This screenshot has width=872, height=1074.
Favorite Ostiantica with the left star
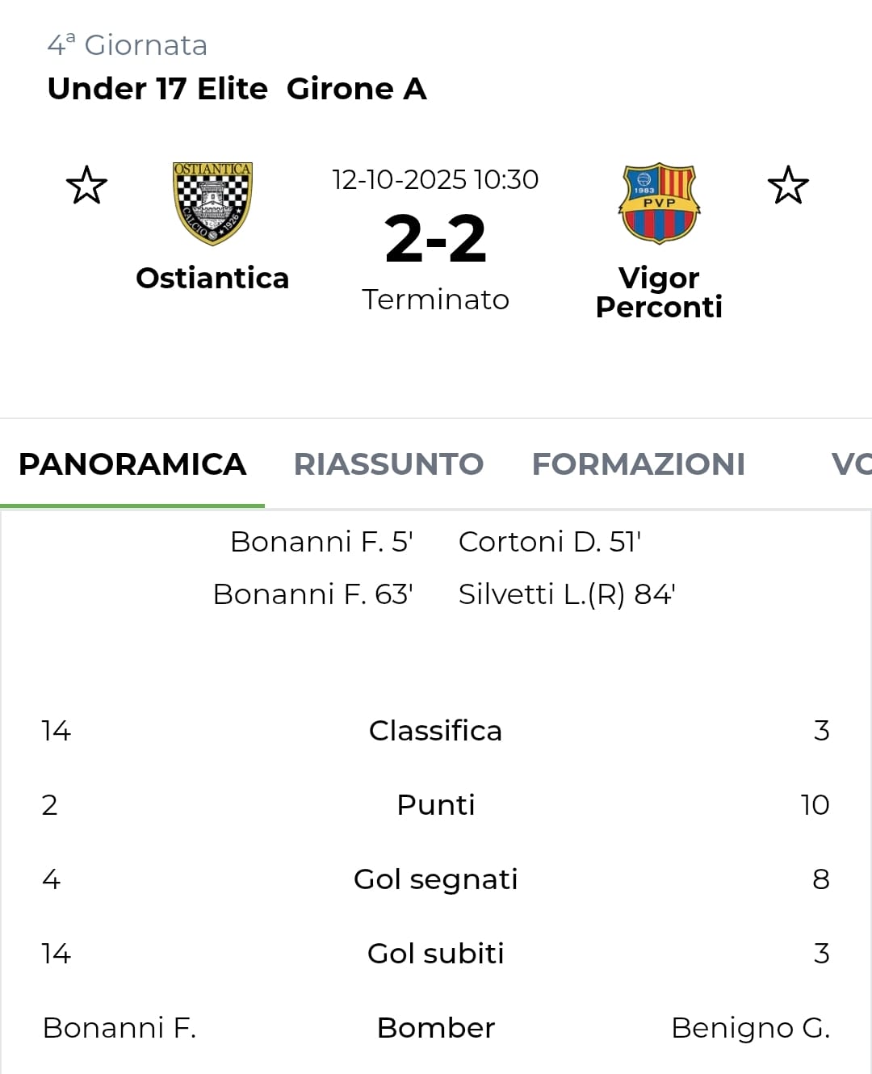tap(86, 185)
